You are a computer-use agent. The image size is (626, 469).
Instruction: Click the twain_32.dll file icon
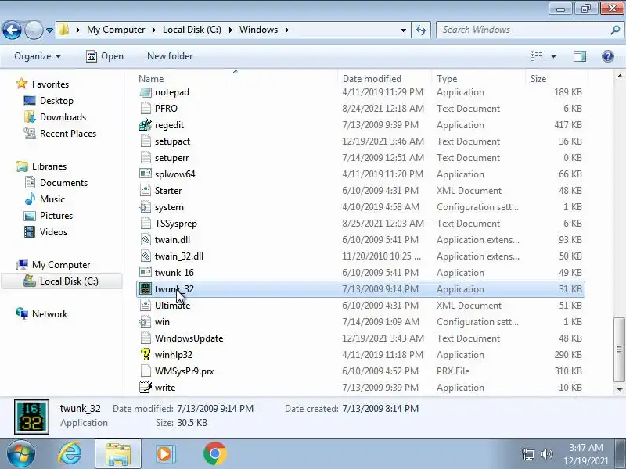[146, 256]
